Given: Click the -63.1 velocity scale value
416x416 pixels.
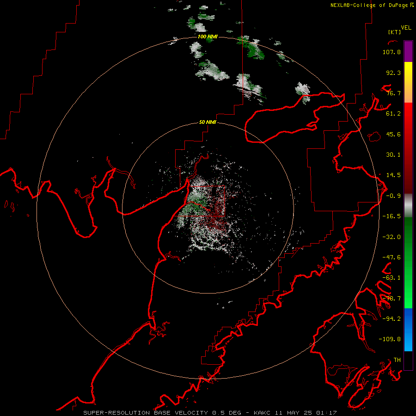Looking at the screenshot, I should (392, 278).
